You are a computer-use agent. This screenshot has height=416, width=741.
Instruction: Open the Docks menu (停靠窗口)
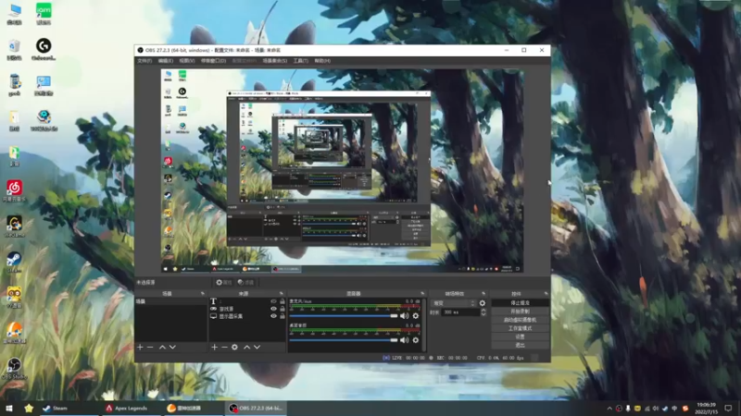click(213, 61)
